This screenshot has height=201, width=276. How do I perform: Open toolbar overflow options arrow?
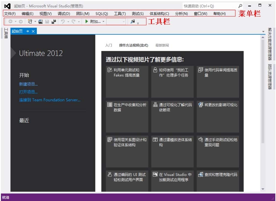(x=138, y=23)
